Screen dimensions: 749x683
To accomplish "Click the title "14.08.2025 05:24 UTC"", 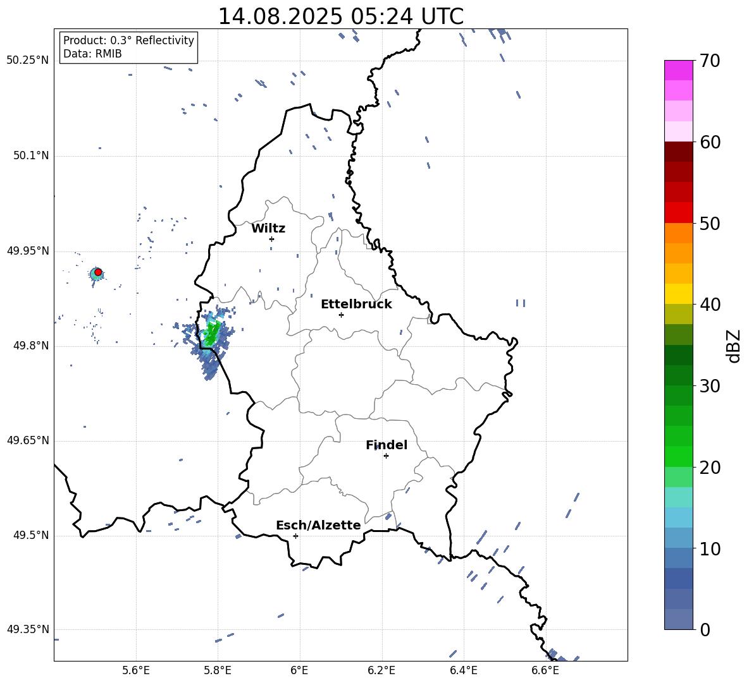I will 340,16.
